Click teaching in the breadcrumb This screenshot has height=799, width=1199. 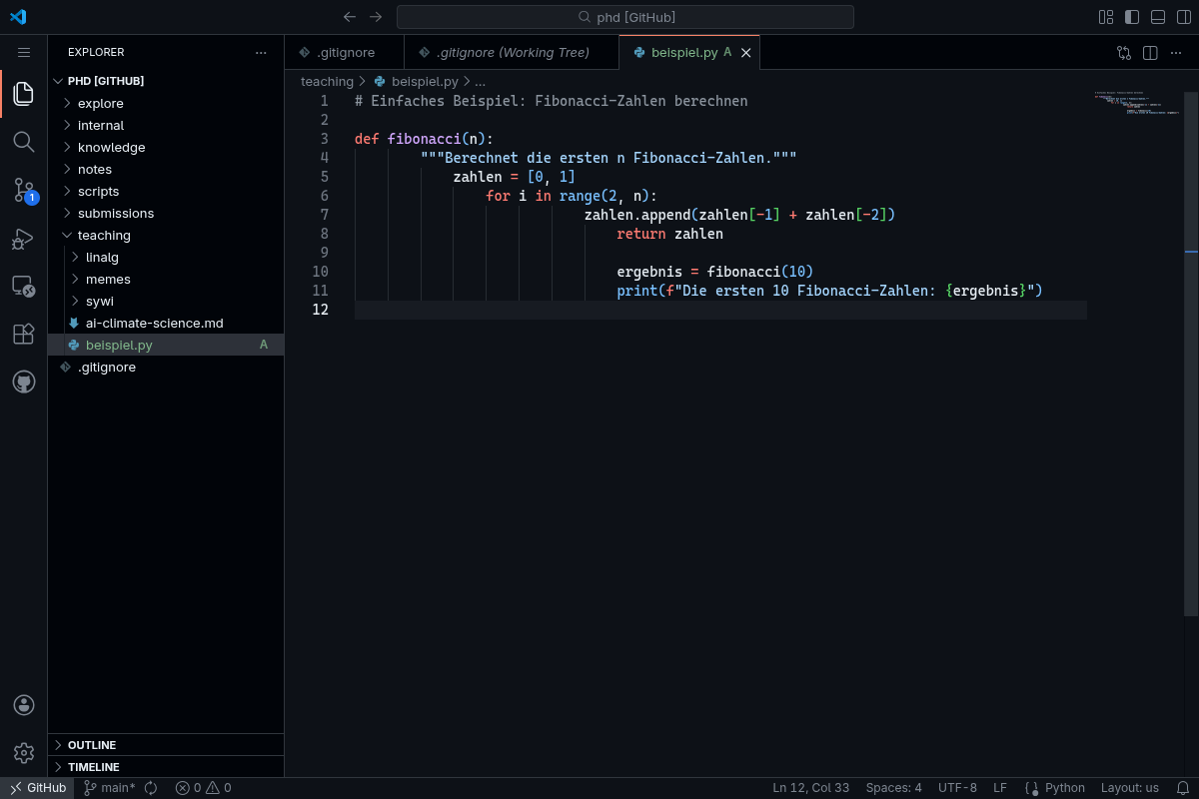pos(327,81)
